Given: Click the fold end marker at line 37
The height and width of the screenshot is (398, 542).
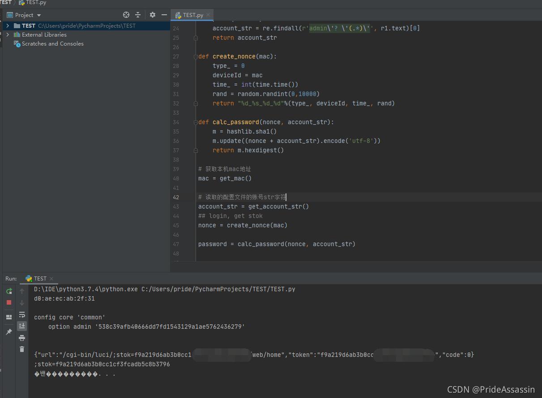Looking at the screenshot, I should coord(196,150).
